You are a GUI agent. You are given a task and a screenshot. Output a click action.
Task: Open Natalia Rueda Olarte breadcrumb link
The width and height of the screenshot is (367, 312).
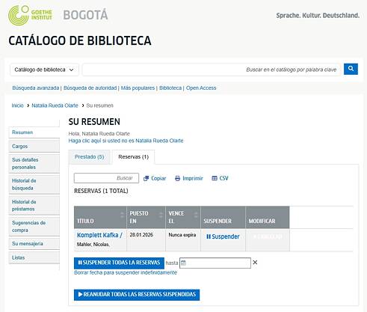point(55,105)
